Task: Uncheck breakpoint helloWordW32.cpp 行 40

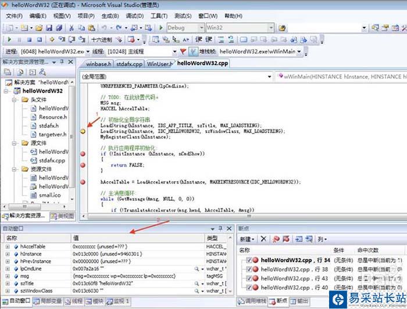Action: coord(249,288)
